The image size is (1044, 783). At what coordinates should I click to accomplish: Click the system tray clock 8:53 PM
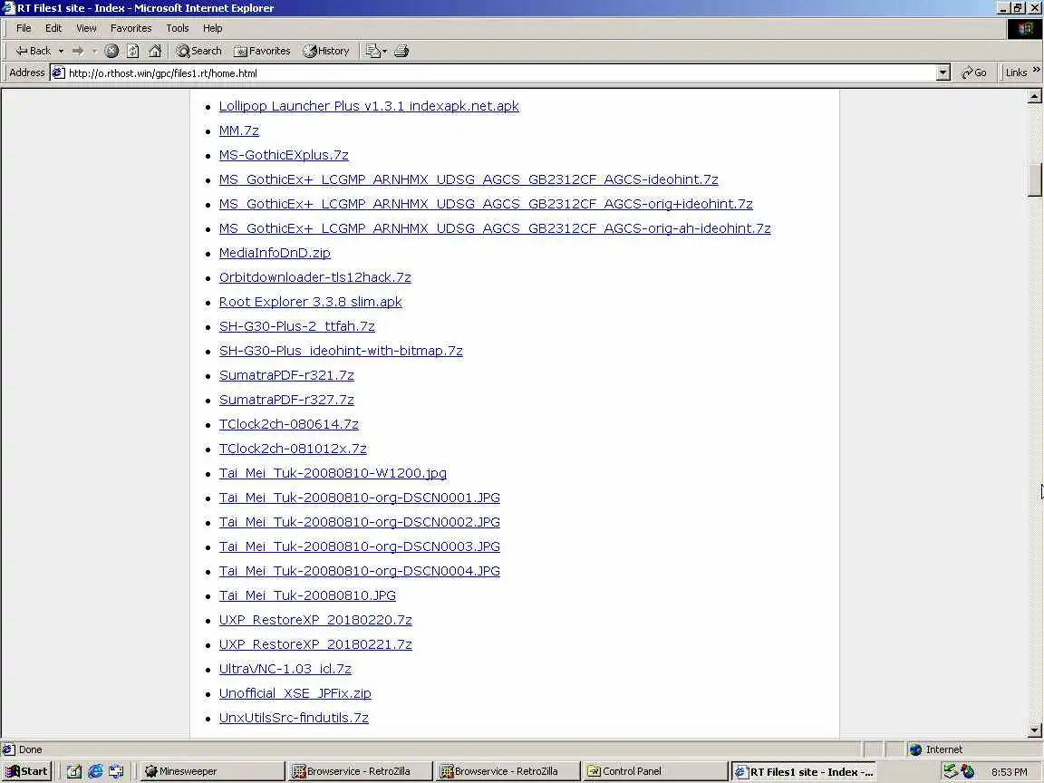1009,772
